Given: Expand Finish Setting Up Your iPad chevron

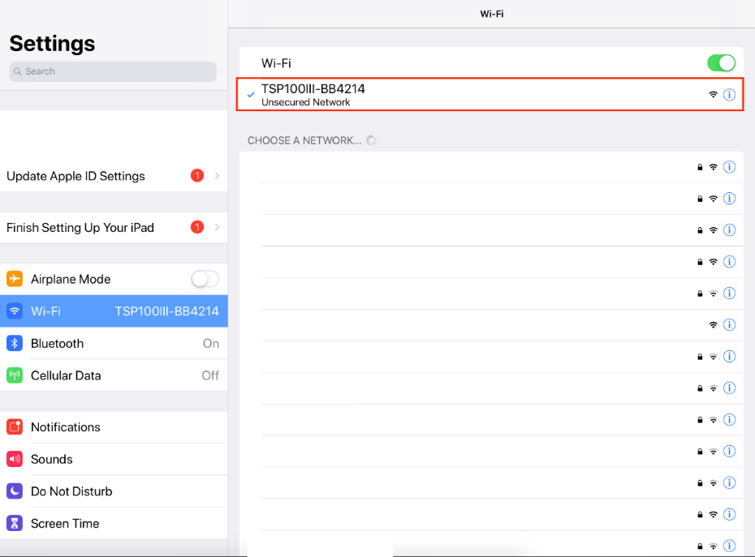Looking at the screenshot, I should pyautogui.click(x=217, y=227).
